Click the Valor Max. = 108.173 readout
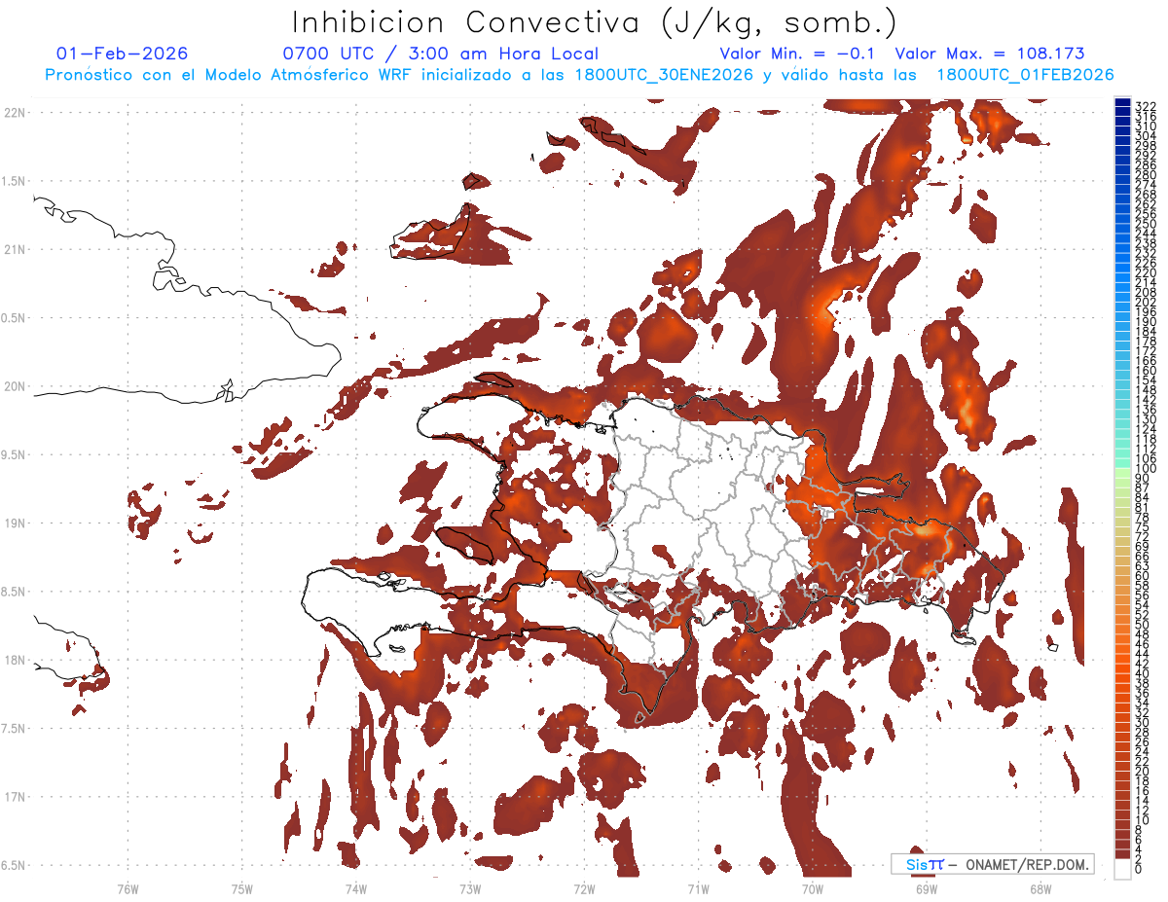The image size is (1168, 902). [989, 54]
